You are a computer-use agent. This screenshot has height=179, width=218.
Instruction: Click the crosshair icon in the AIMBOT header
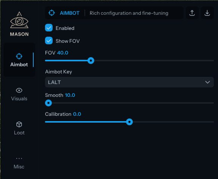[51, 13]
